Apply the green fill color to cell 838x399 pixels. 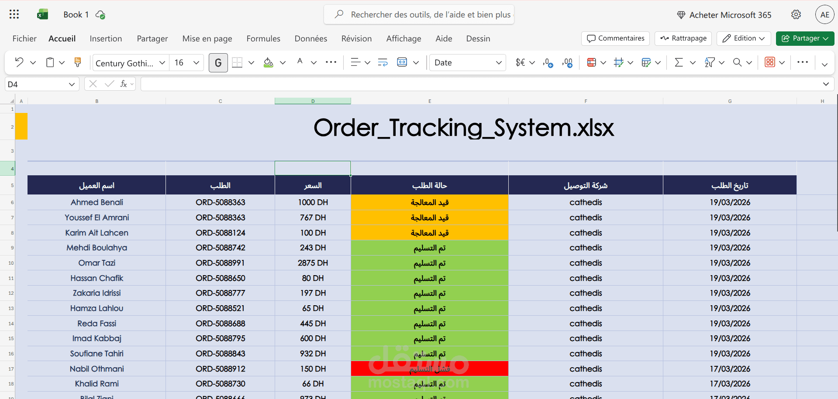coord(268,62)
